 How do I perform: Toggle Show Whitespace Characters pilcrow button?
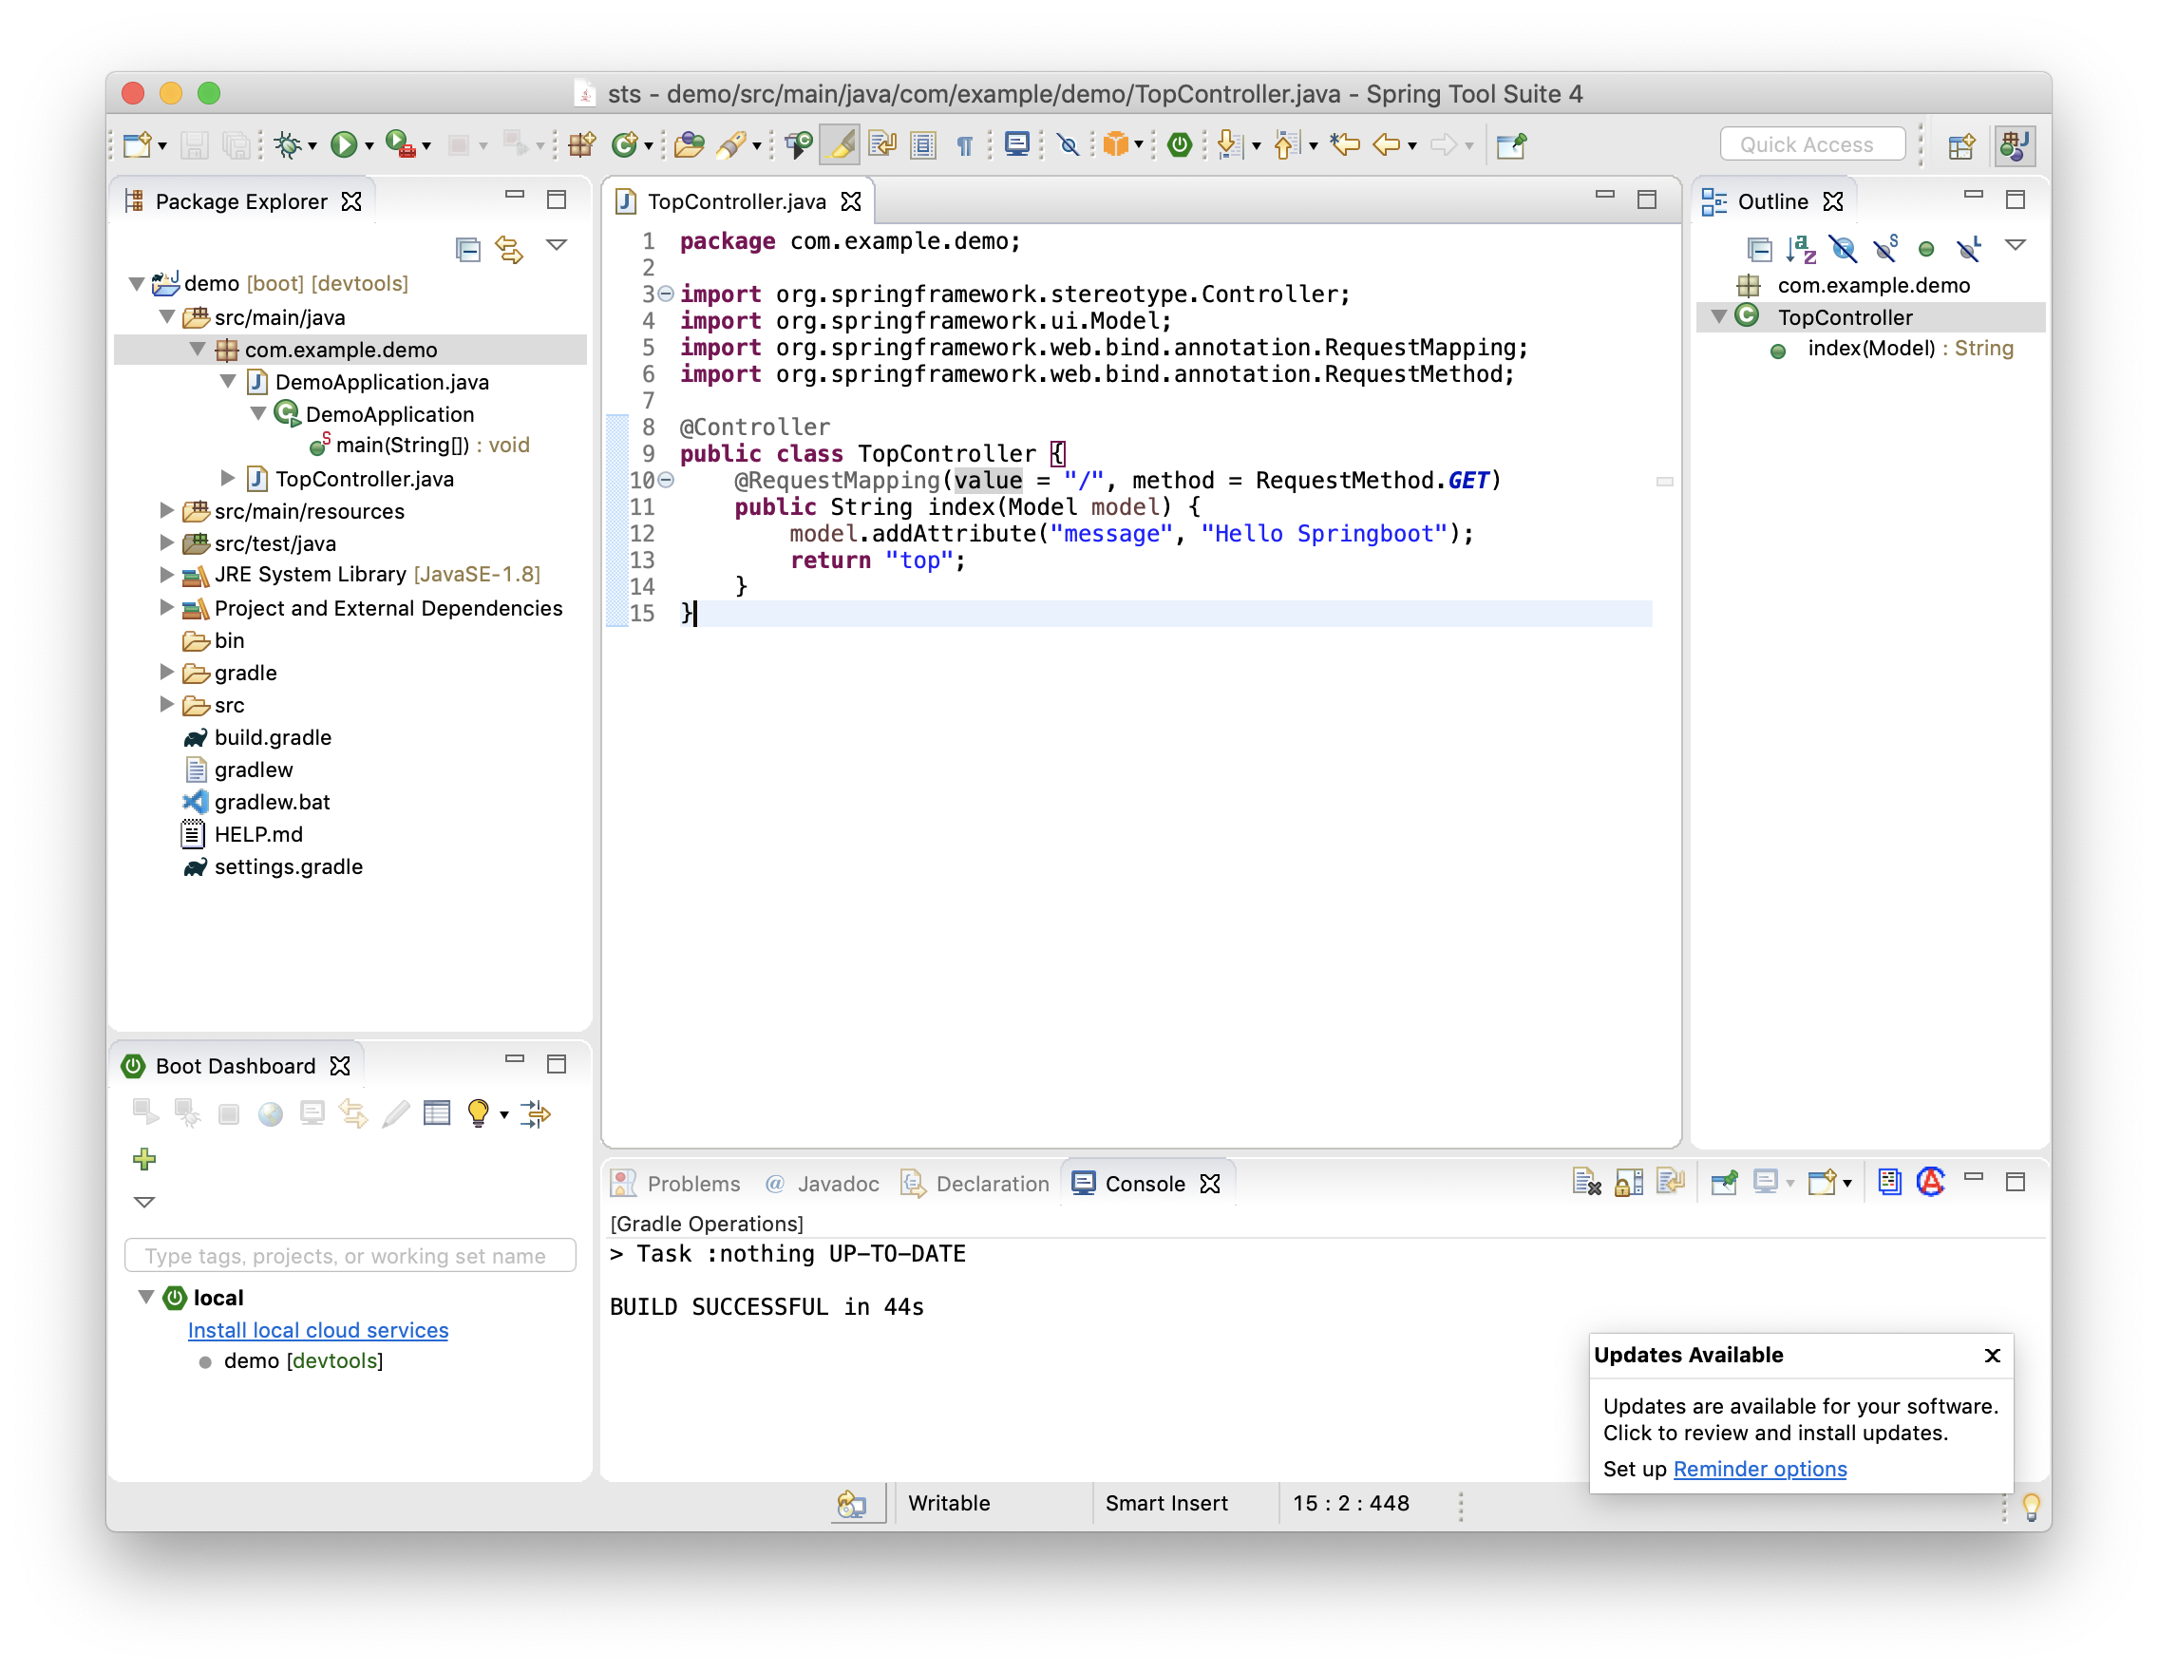click(x=964, y=146)
